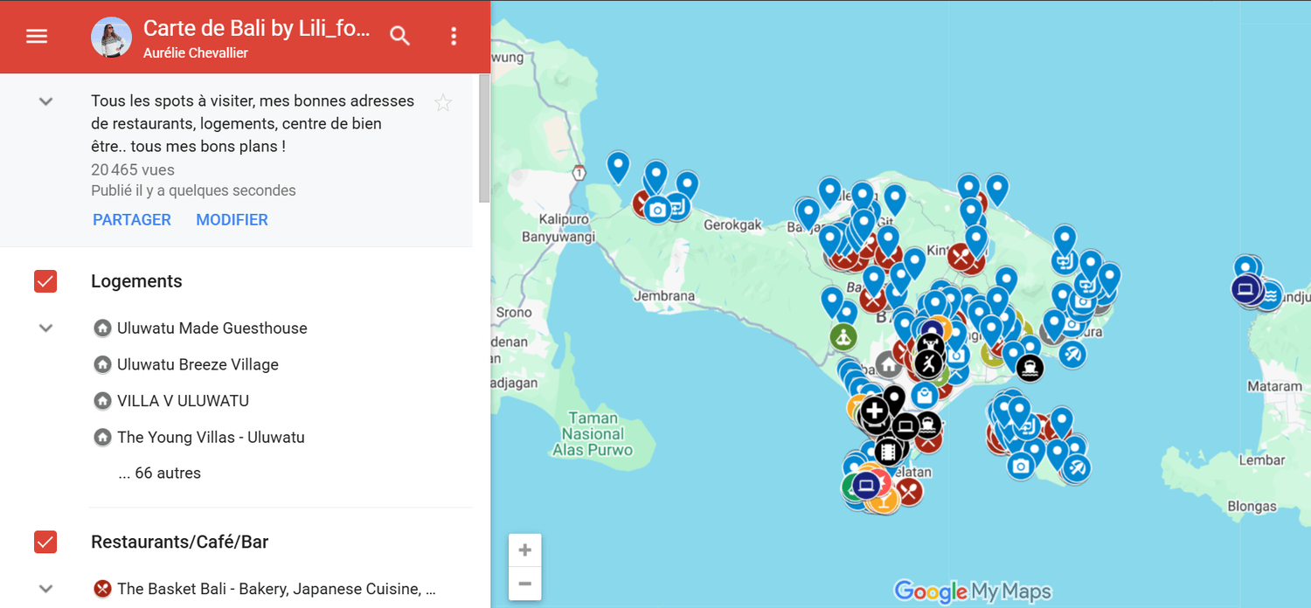Click the map title Carte de Bali
Viewport: 1311px width, 608px height.
257,30
